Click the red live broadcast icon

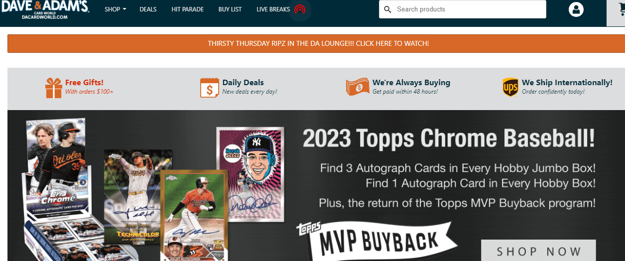pyautogui.click(x=299, y=9)
